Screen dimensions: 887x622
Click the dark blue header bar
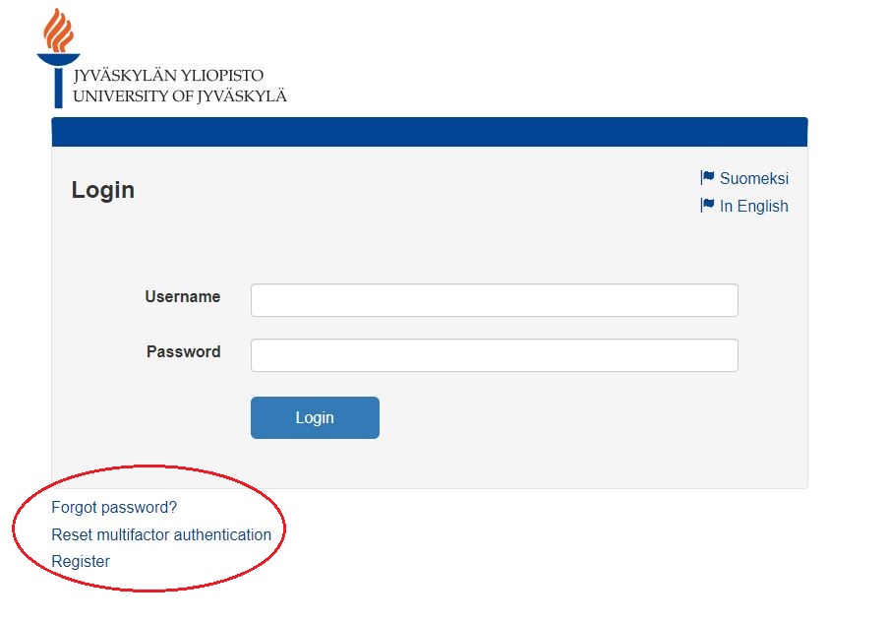429,132
